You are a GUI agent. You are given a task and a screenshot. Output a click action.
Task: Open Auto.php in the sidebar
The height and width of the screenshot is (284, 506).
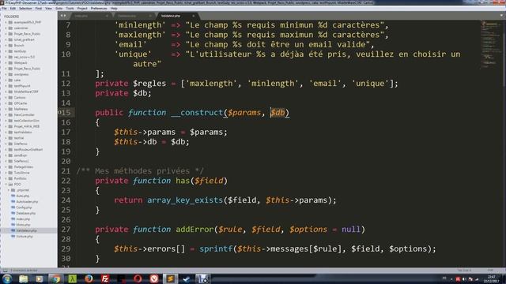pyautogui.click(x=23, y=196)
